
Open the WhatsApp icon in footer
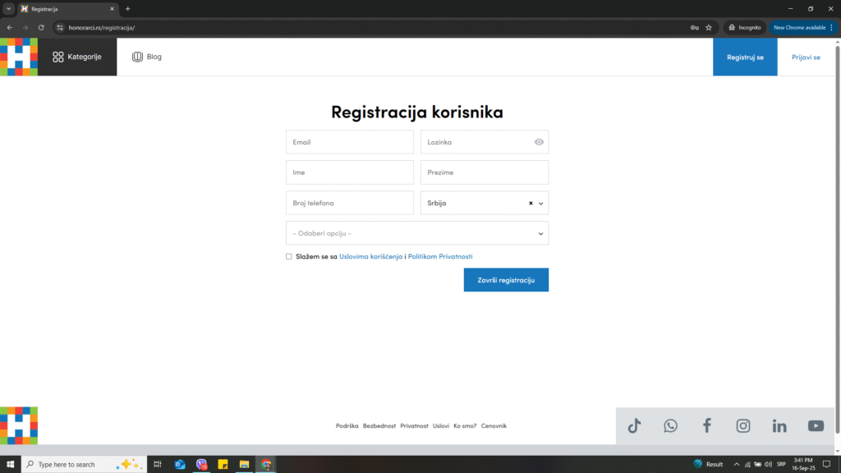coord(671,425)
